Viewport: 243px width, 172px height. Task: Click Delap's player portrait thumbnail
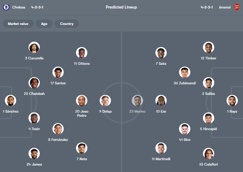(105, 101)
